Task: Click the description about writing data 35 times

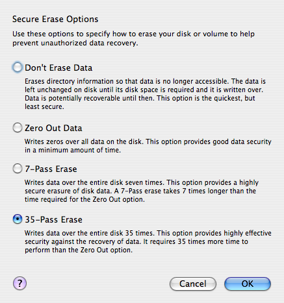Action: 148,241
